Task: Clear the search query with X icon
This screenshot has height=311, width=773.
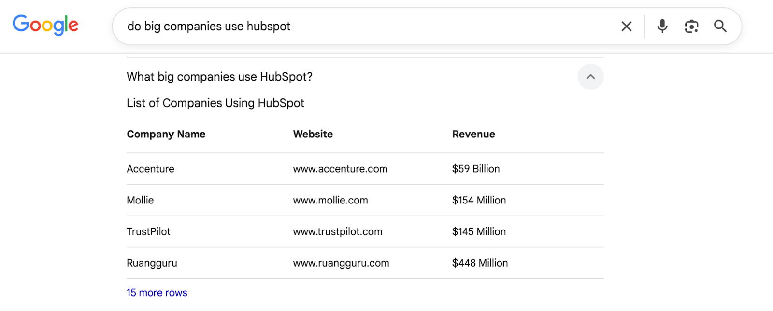Action: point(626,27)
